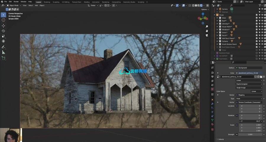
Task: Open the viewport Object menu
Action: tap(42, 5)
